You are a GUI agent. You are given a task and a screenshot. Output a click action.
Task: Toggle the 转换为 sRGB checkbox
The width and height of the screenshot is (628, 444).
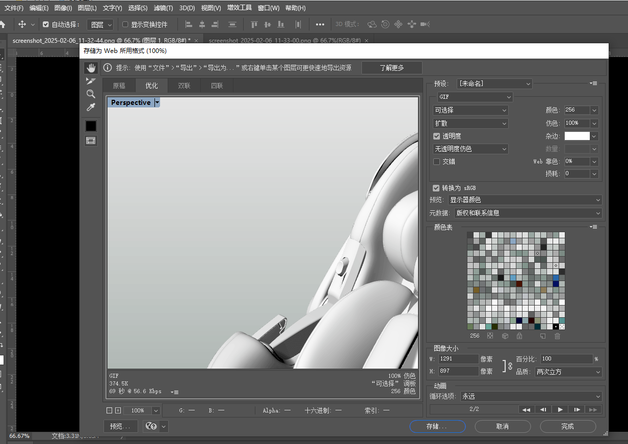point(436,188)
